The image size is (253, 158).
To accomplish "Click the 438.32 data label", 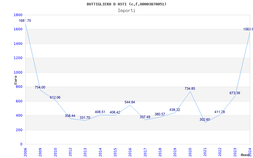I will 175,110.
